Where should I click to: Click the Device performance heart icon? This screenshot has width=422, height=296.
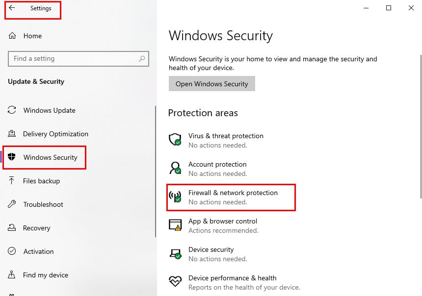175,281
